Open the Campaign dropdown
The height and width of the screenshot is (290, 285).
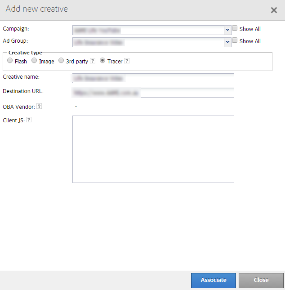pyautogui.click(x=227, y=30)
